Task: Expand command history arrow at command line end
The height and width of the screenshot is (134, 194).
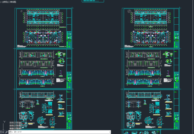Action: pyautogui.click(x=110, y=132)
